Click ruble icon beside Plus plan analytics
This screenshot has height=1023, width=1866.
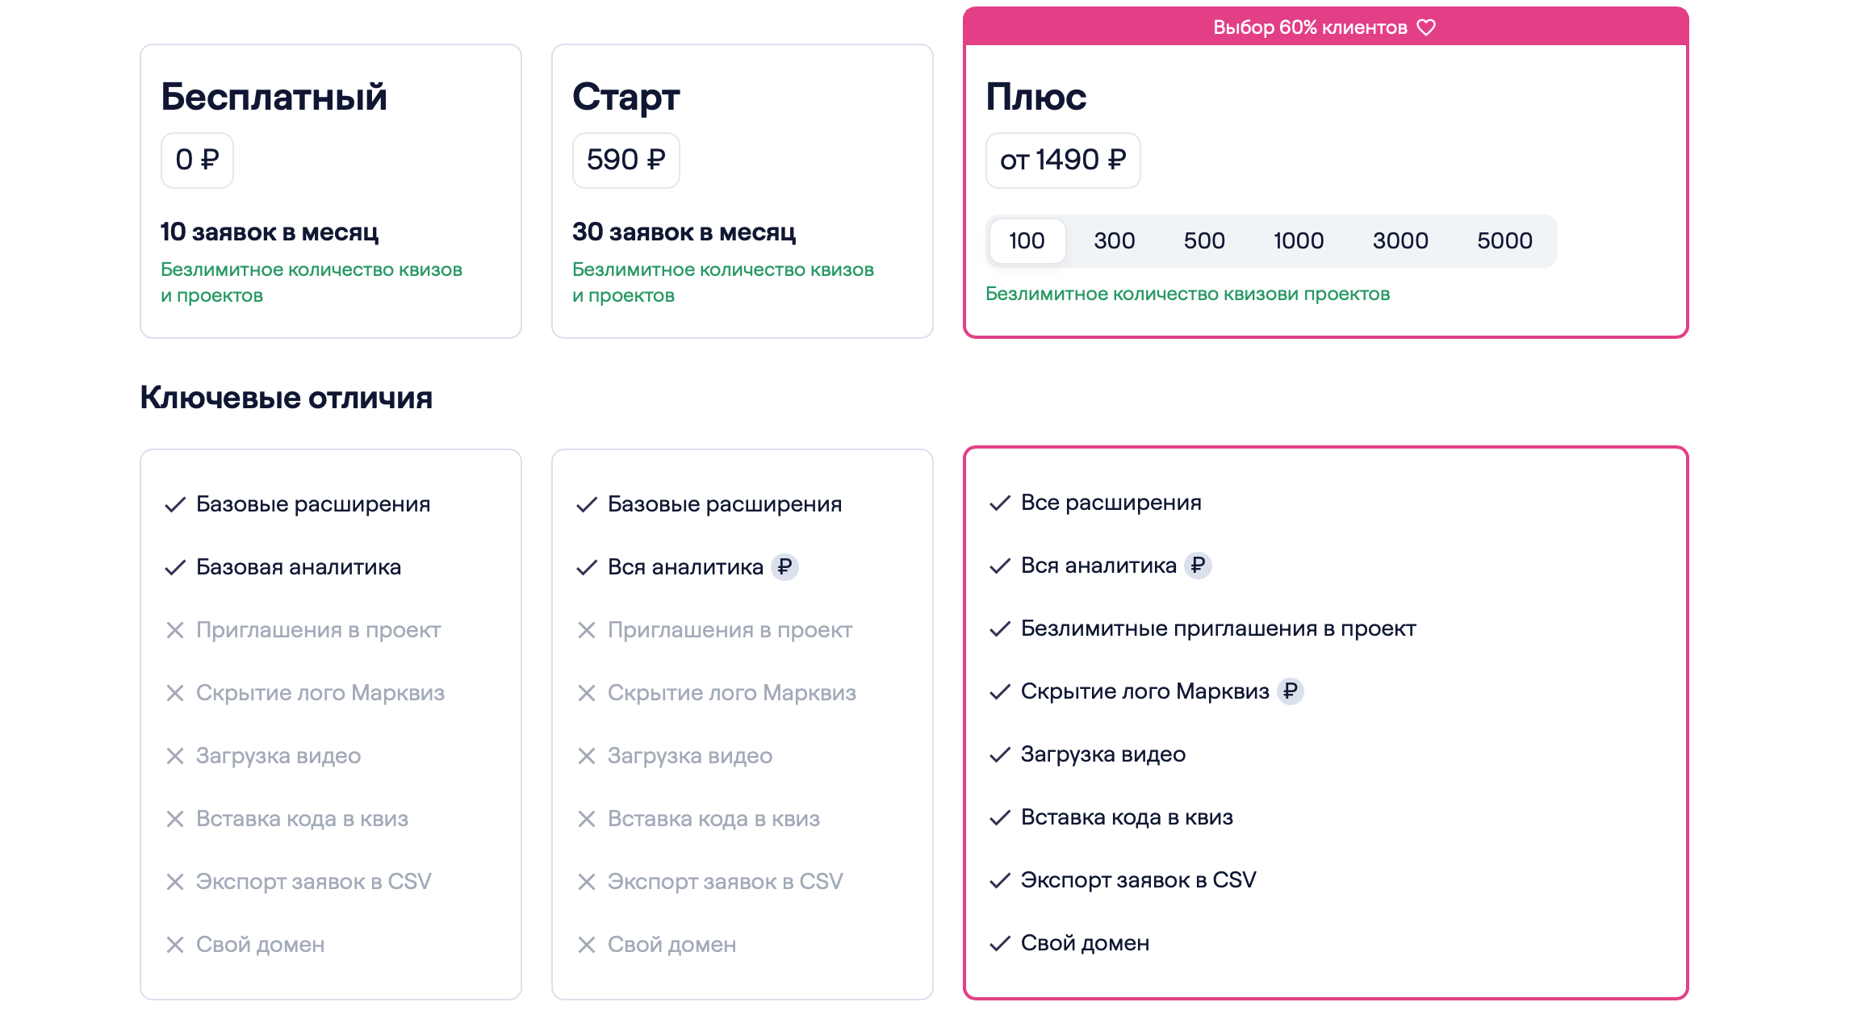(1198, 566)
